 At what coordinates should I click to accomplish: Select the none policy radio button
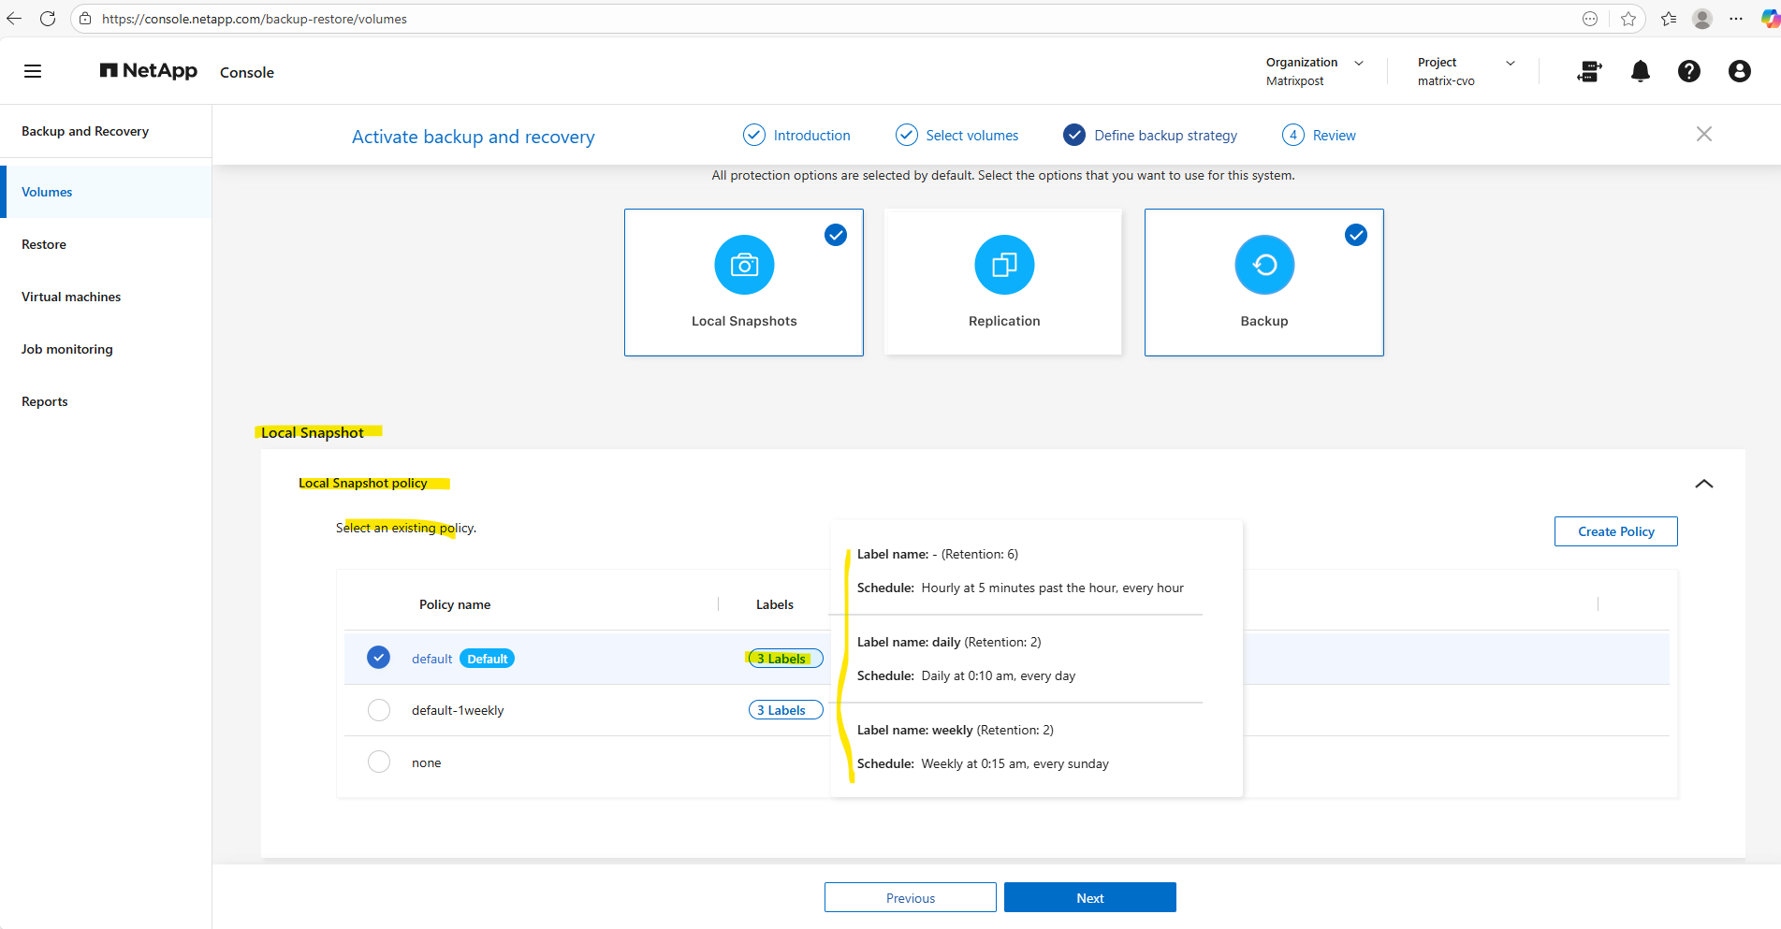[379, 762]
